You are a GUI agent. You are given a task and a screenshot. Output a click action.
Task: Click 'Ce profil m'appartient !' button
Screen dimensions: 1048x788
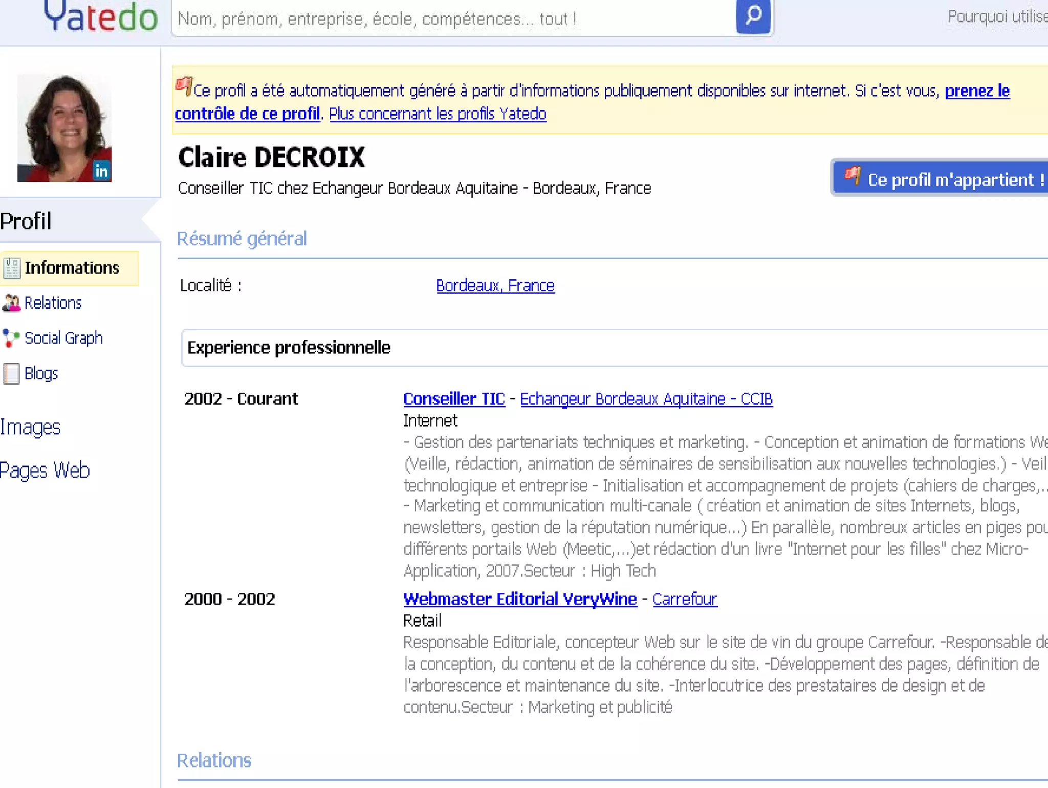click(940, 179)
